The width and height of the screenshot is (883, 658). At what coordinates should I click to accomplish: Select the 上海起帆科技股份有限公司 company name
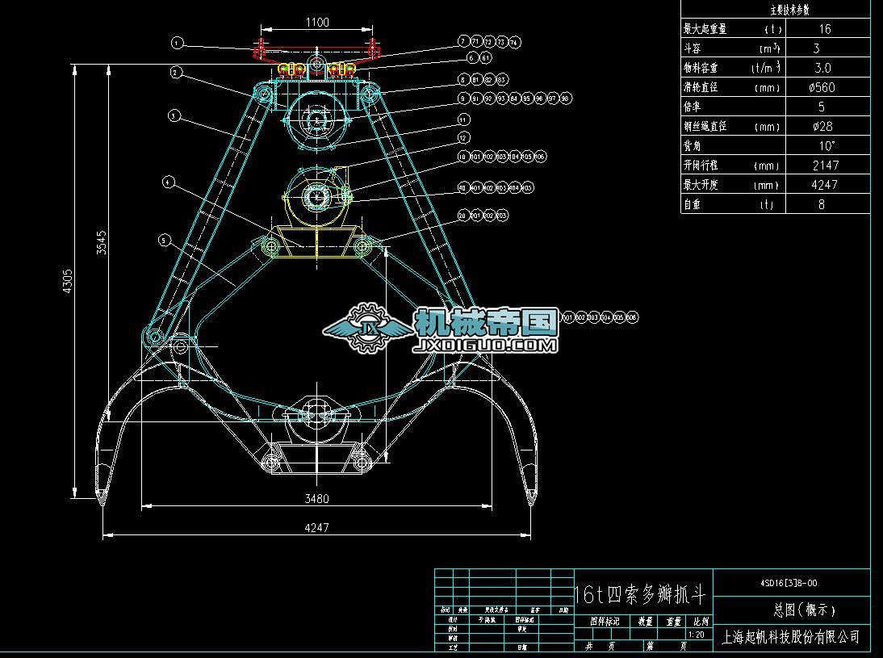[x=791, y=637]
